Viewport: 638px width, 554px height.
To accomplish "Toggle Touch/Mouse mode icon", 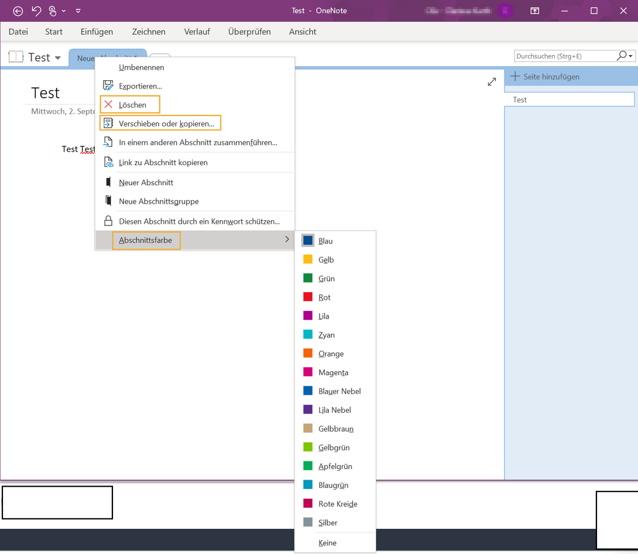I will 52,11.
